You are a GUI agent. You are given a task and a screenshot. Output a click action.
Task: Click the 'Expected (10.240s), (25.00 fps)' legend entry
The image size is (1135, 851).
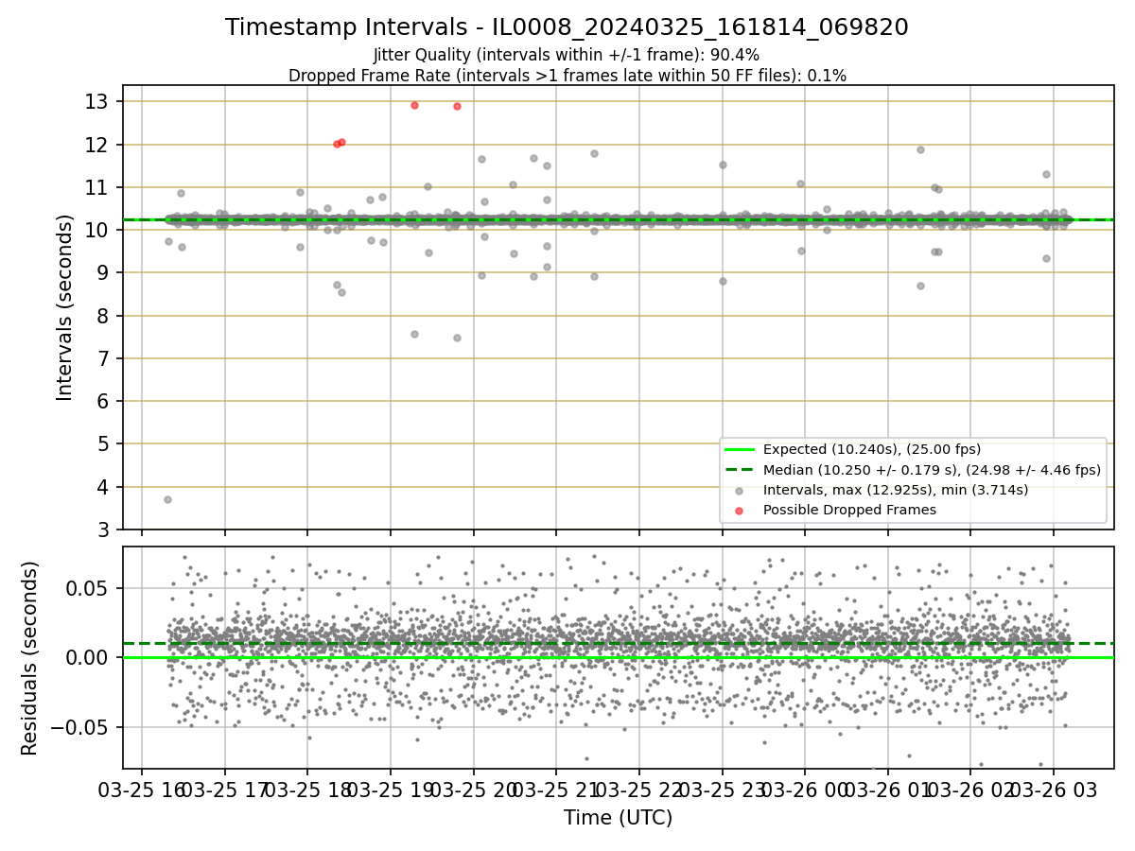pos(872,449)
